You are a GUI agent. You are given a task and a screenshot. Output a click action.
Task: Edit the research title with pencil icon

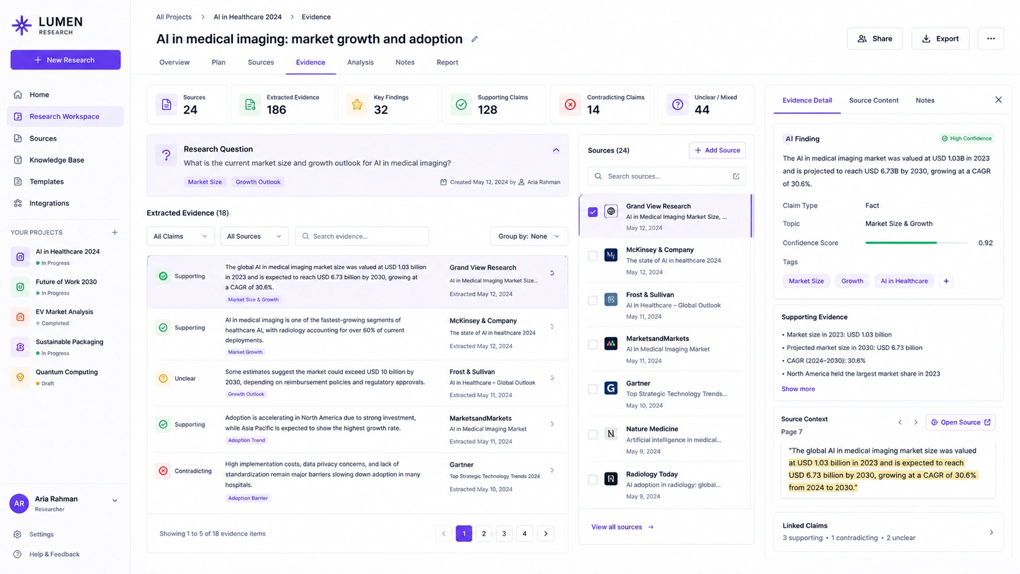(475, 39)
